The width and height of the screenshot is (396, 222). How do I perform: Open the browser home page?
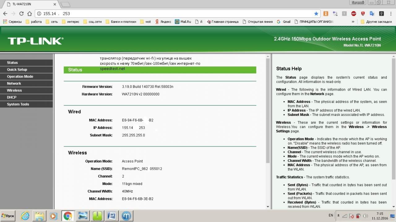[x=30, y=14]
